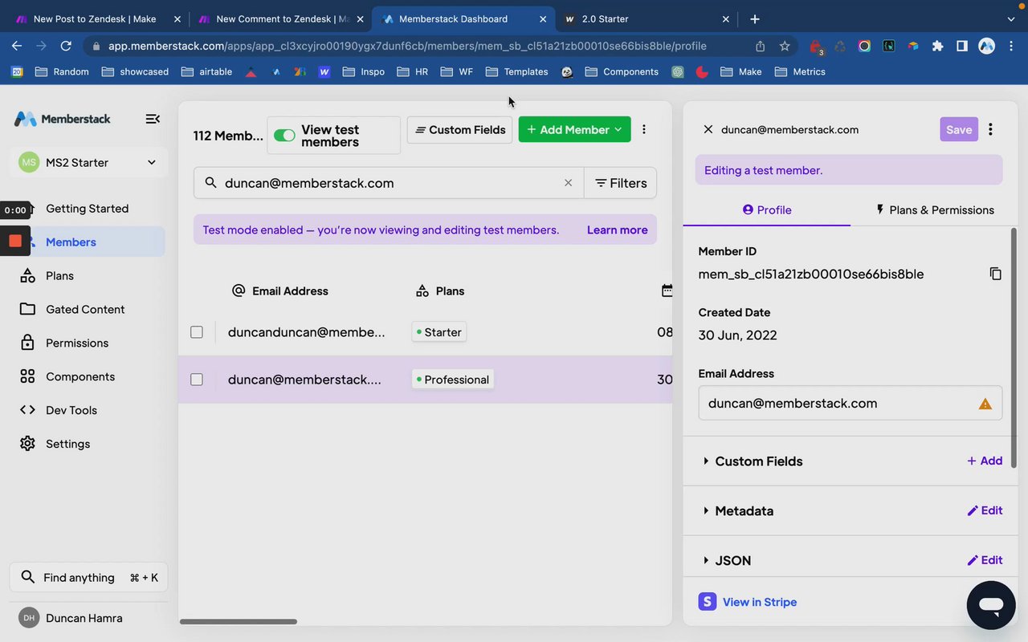
Task: Clear the member search text
Action: (569, 183)
